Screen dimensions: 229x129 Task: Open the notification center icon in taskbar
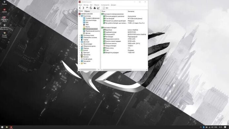tap(225, 127)
